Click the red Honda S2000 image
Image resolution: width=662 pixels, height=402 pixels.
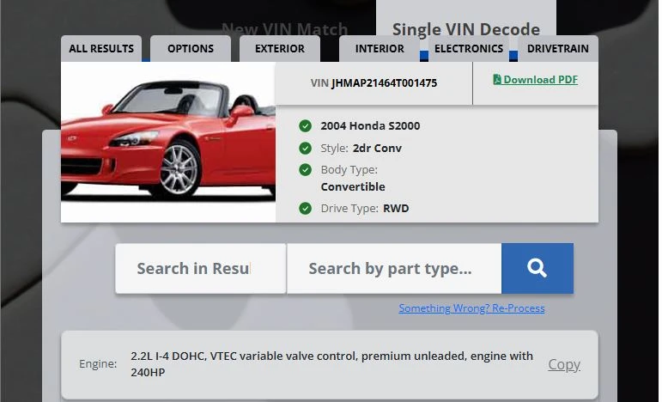168,142
